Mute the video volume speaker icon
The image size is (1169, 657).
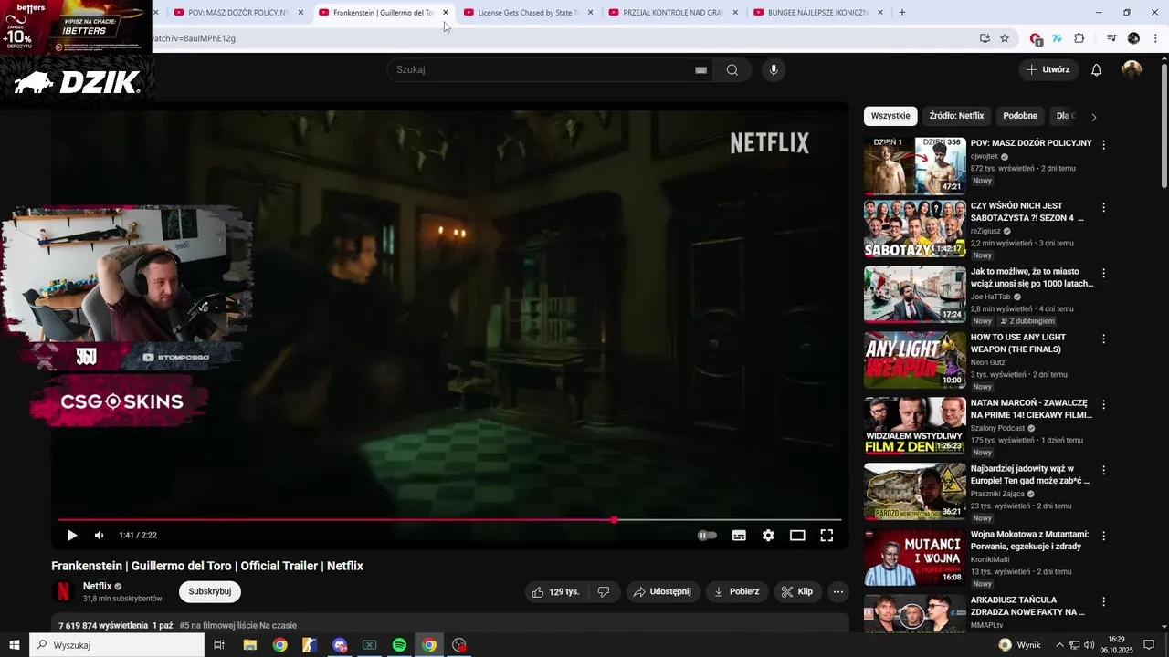100,536
